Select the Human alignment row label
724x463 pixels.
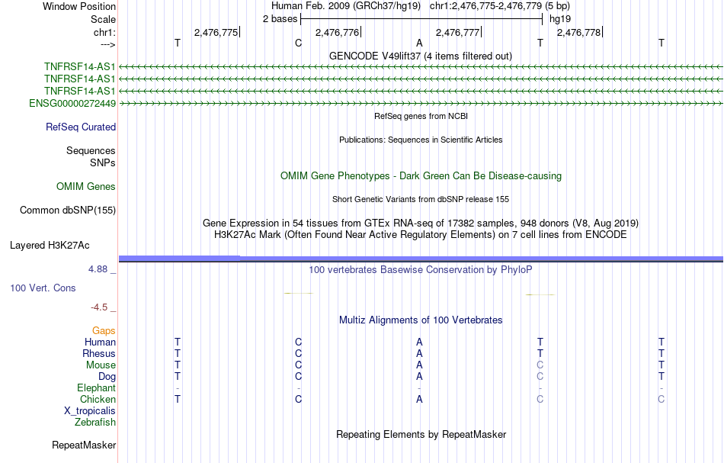[x=100, y=342]
